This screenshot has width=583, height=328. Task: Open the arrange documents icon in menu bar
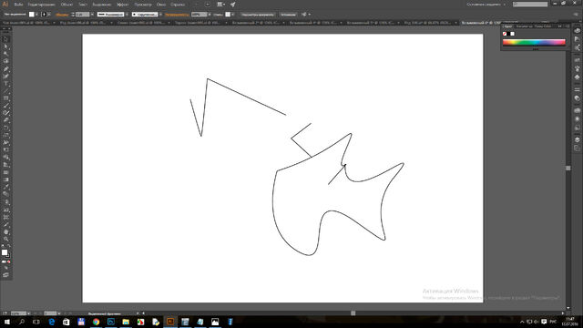pyautogui.click(x=220, y=5)
